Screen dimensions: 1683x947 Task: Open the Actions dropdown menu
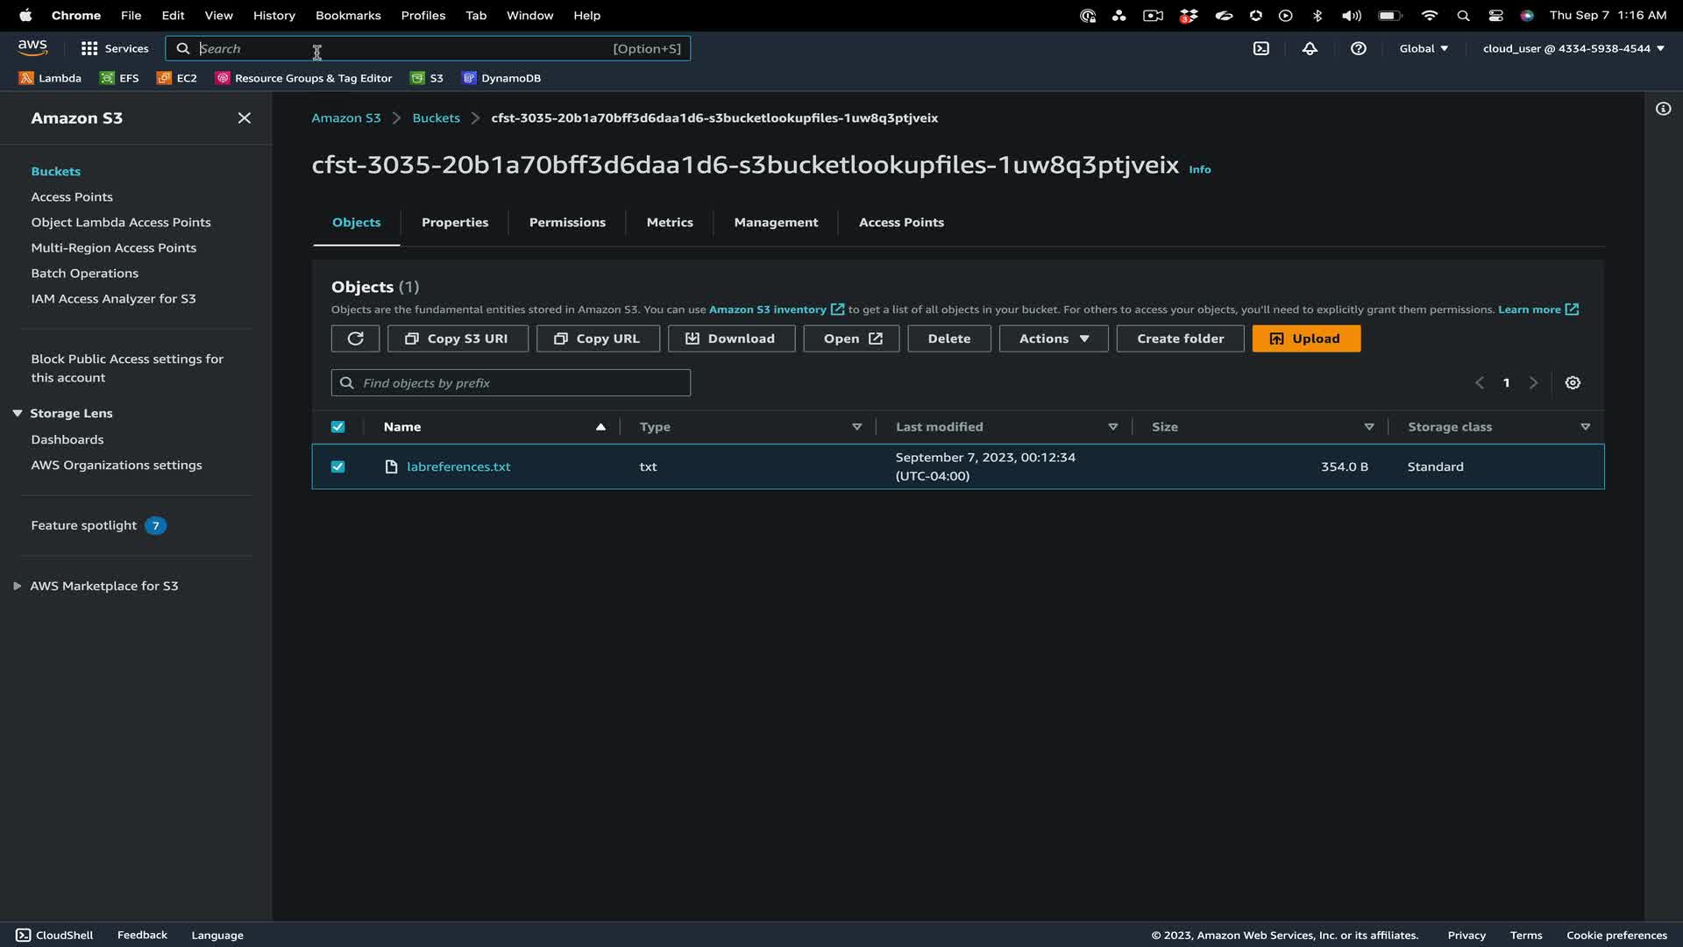1053,338
